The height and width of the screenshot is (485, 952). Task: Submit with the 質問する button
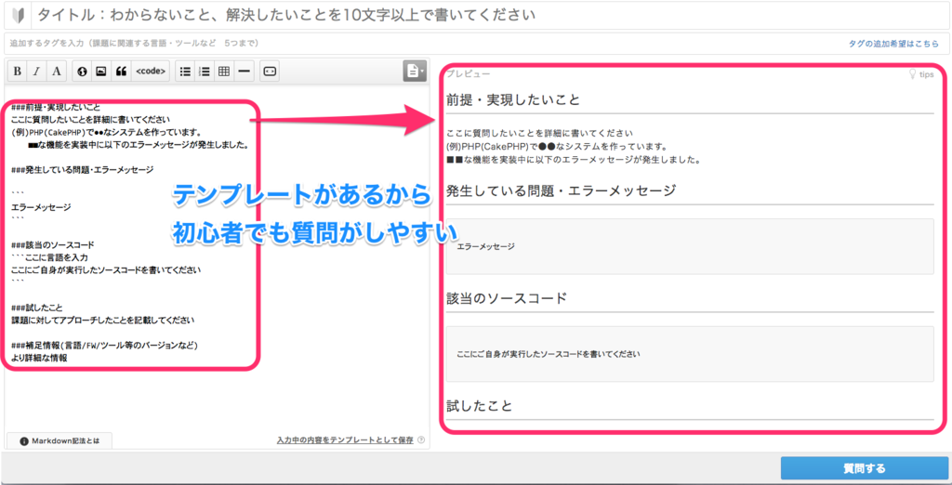[x=865, y=468]
